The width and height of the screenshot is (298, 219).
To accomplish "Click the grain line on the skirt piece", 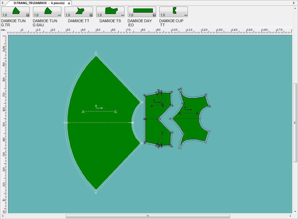I will pos(99,112).
